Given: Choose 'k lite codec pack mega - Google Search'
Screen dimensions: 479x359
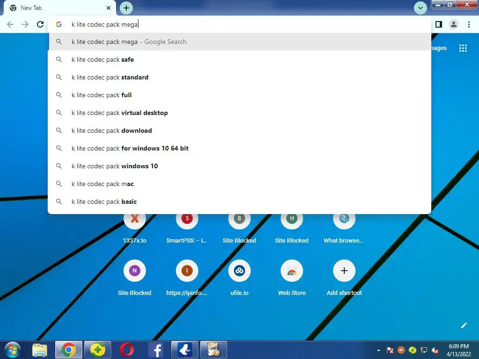Looking at the screenshot, I should [239, 42].
